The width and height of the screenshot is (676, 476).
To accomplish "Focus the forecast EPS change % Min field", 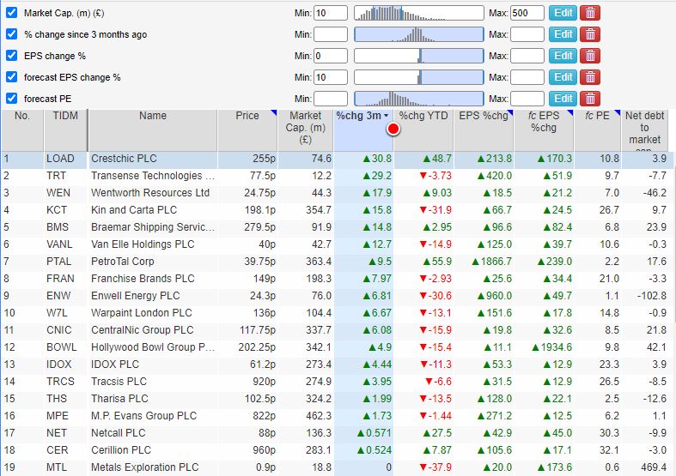I will click(x=331, y=77).
